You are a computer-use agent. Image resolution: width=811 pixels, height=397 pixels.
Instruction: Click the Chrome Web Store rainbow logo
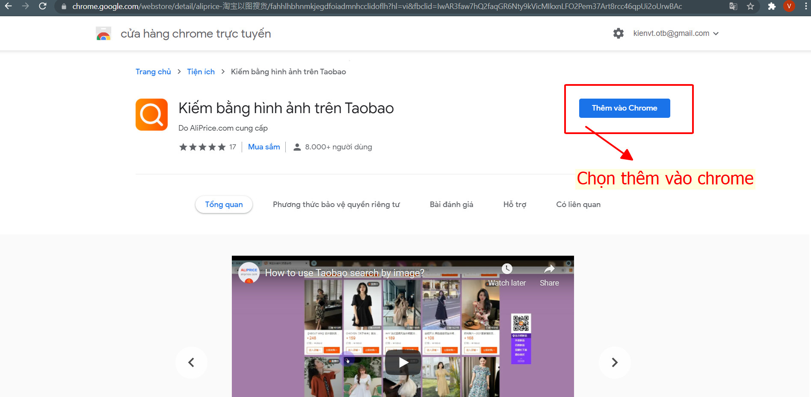coord(104,33)
